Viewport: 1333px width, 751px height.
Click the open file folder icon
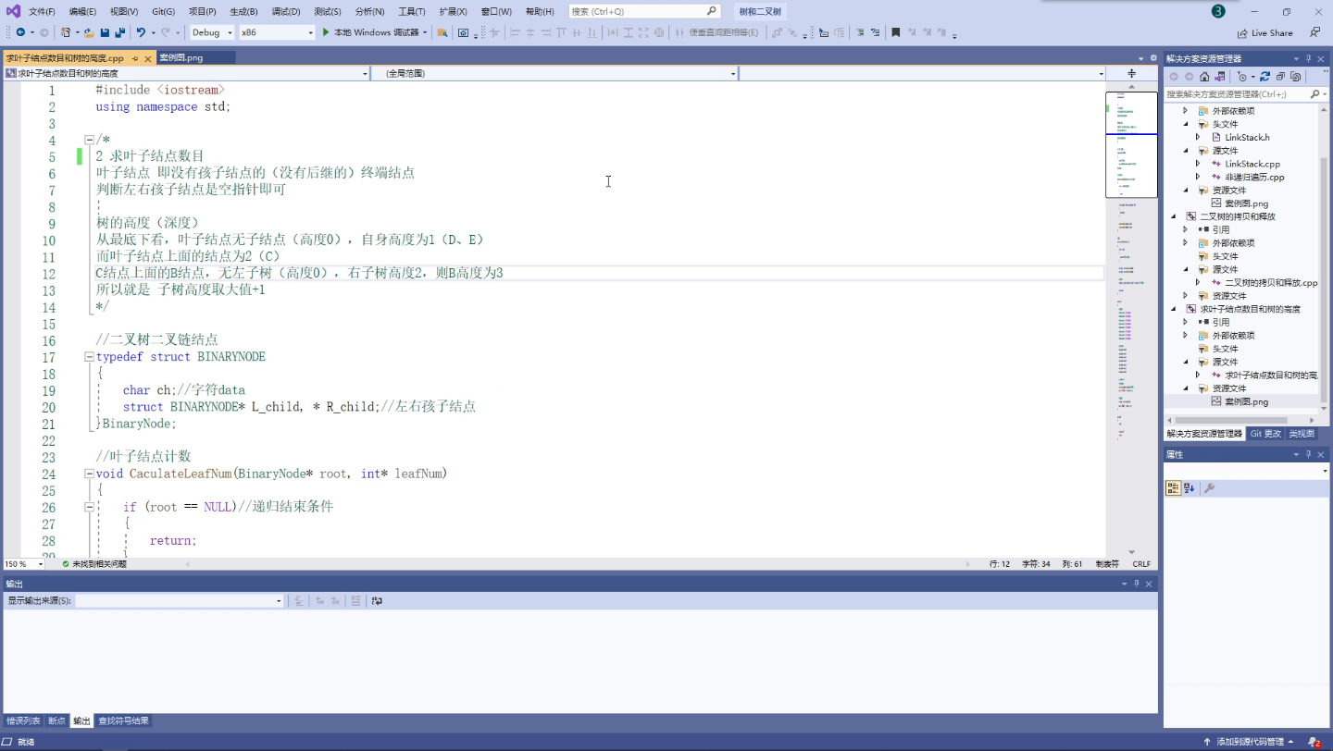(x=89, y=32)
